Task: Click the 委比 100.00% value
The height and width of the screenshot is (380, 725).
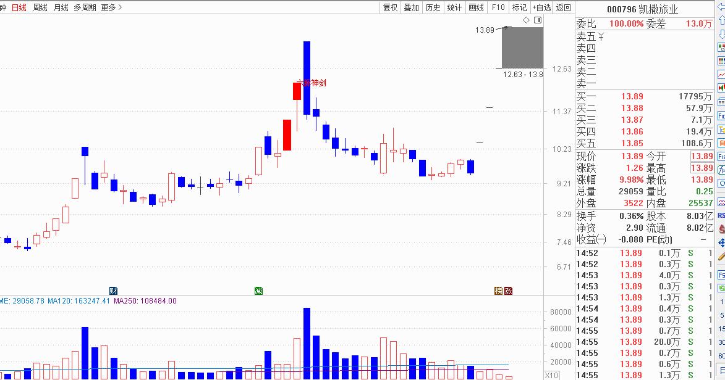Action: pos(627,23)
